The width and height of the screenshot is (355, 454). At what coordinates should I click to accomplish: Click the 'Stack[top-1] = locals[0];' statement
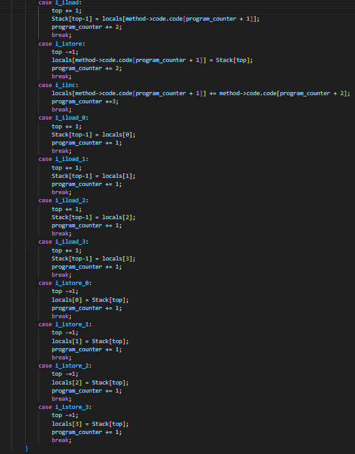93,135
